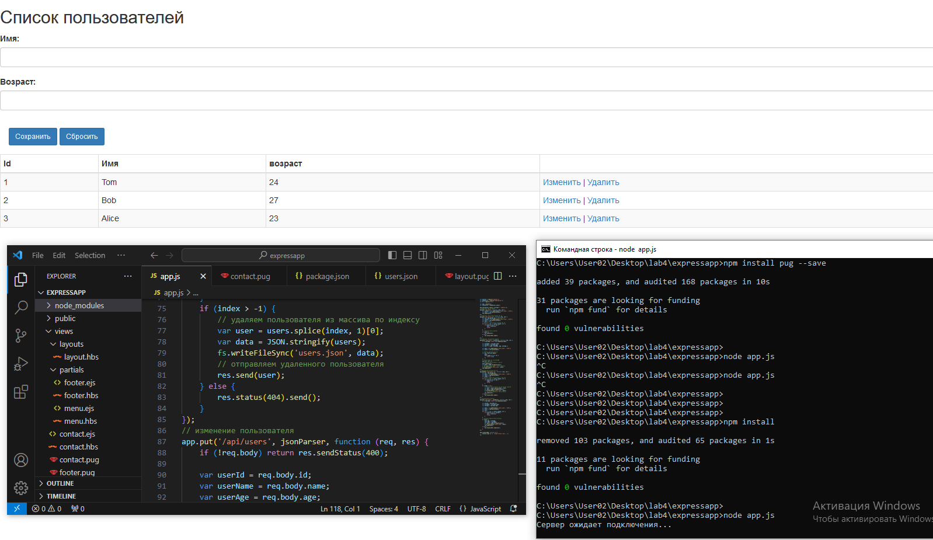Switch to the users.json tab
The image size is (933, 540).
coord(401,276)
